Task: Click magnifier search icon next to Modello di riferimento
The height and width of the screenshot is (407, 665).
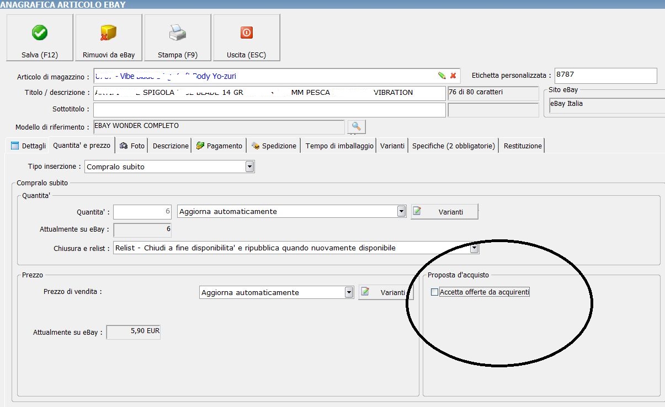Action: 357,127
